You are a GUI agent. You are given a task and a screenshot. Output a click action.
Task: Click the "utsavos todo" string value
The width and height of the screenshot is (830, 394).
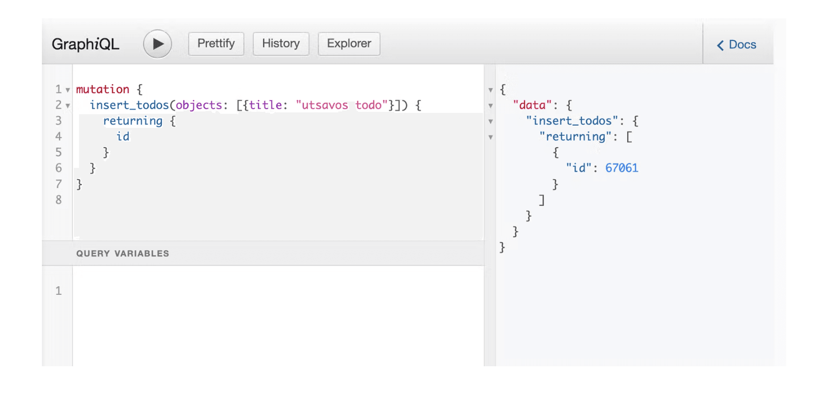[342, 105]
